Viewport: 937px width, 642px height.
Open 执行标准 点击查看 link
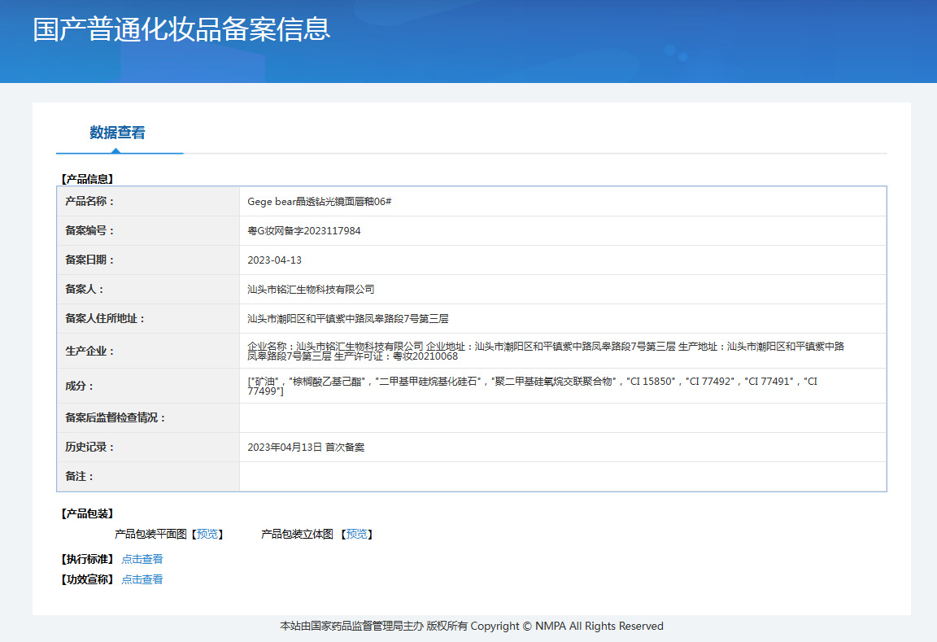coord(142,559)
